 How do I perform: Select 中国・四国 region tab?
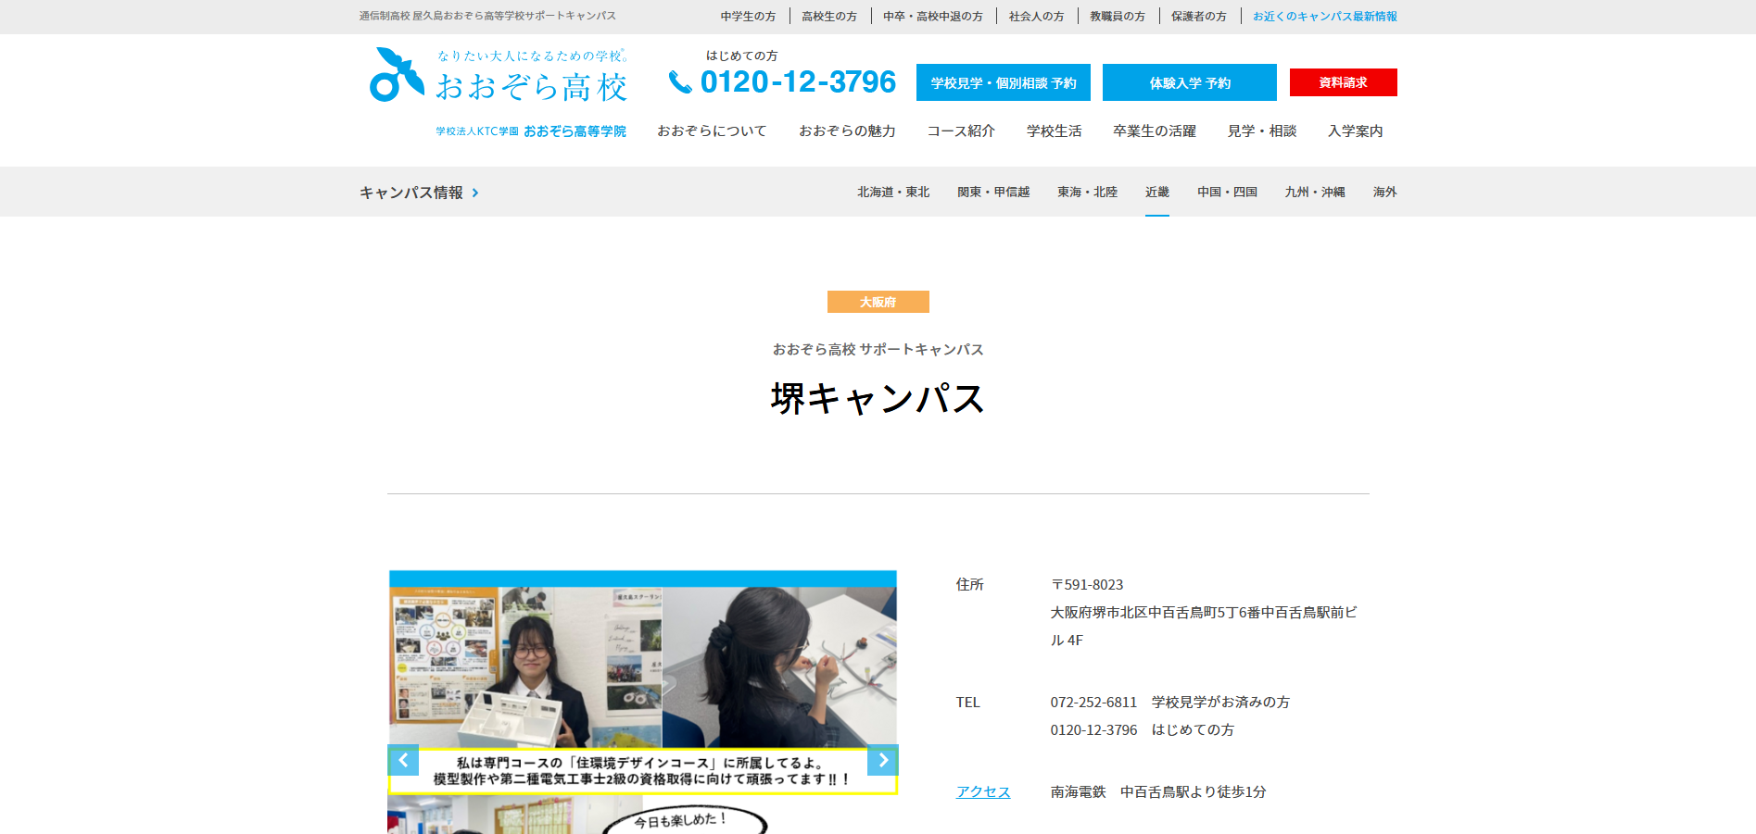coord(1227,192)
